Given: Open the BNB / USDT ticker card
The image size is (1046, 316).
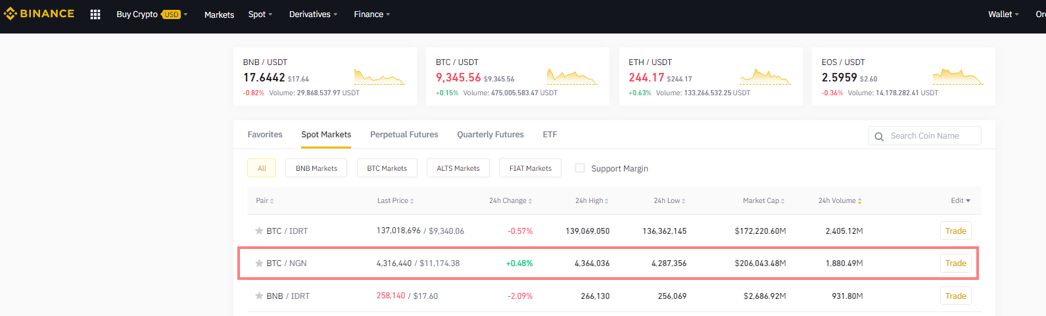Looking at the screenshot, I should point(325,76).
